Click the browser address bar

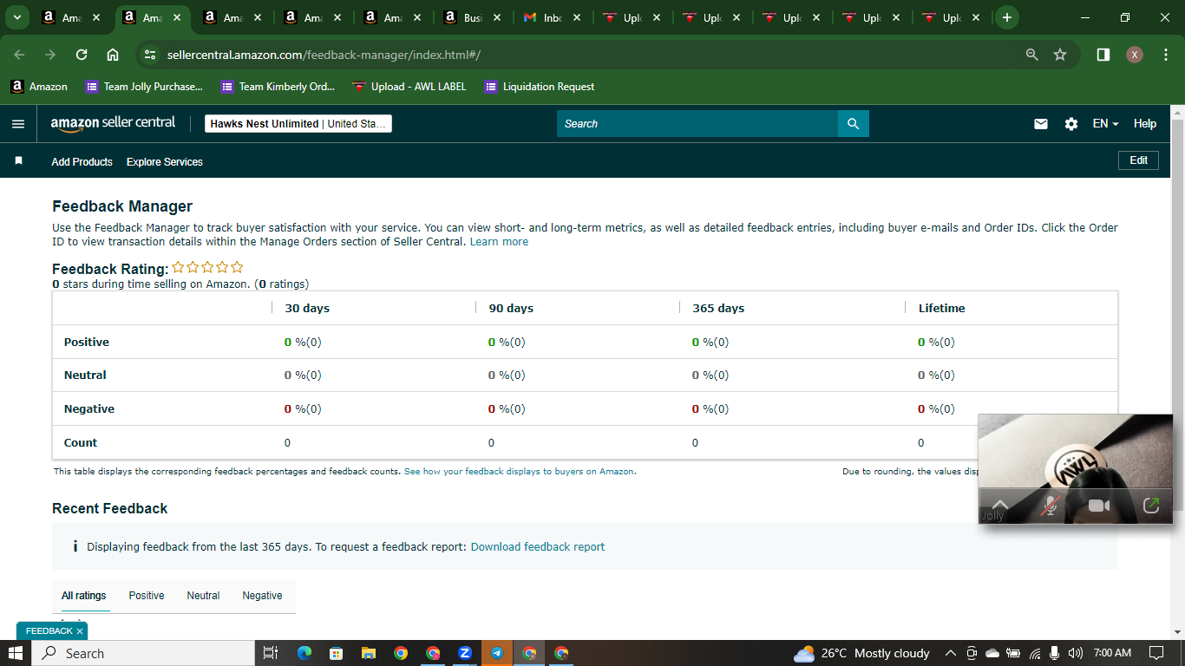[x=581, y=55]
